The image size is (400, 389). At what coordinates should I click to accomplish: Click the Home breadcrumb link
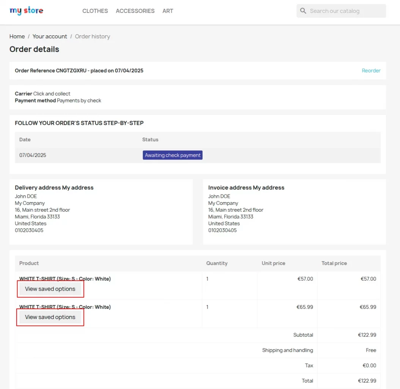pyautogui.click(x=17, y=36)
